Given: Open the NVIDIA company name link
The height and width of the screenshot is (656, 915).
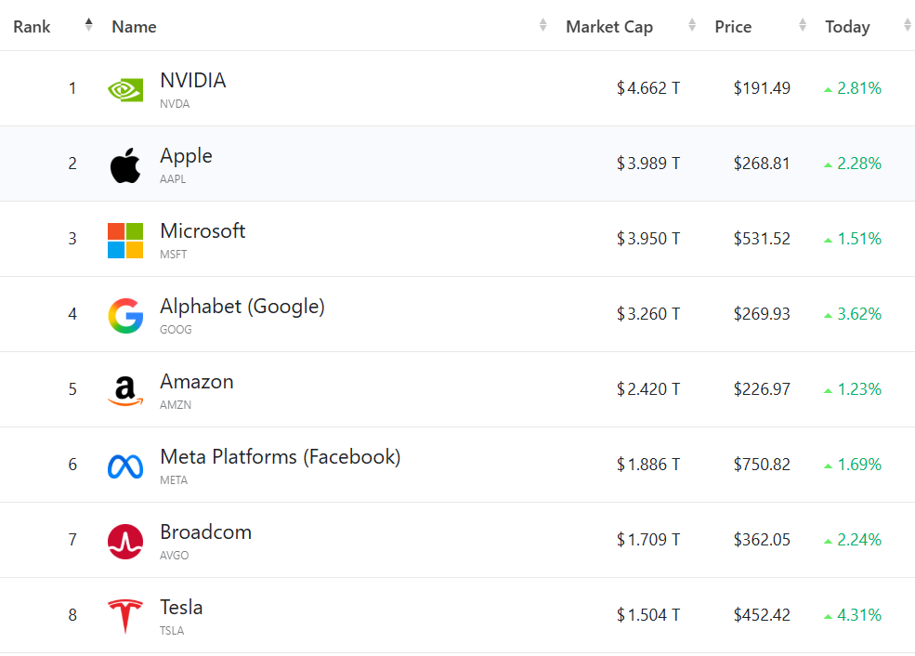Looking at the screenshot, I should [x=193, y=81].
